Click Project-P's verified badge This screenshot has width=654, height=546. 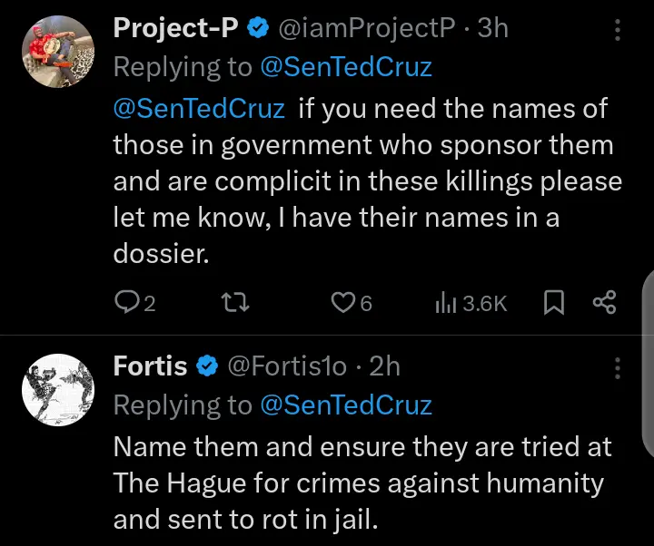click(x=258, y=29)
